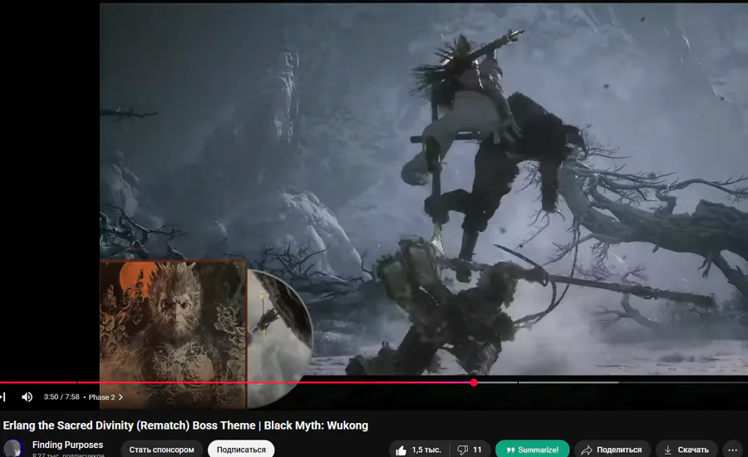This screenshot has width=748, height=457.
Task: Click Стать спонсором to join channel
Action: tap(162, 450)
